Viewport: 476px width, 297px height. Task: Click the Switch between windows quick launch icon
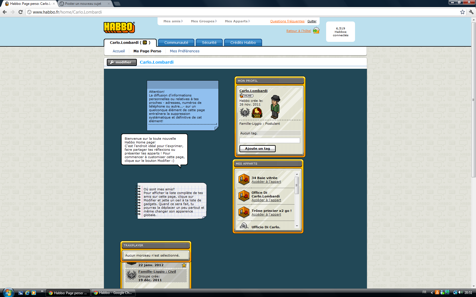click(x=21, y=293)
